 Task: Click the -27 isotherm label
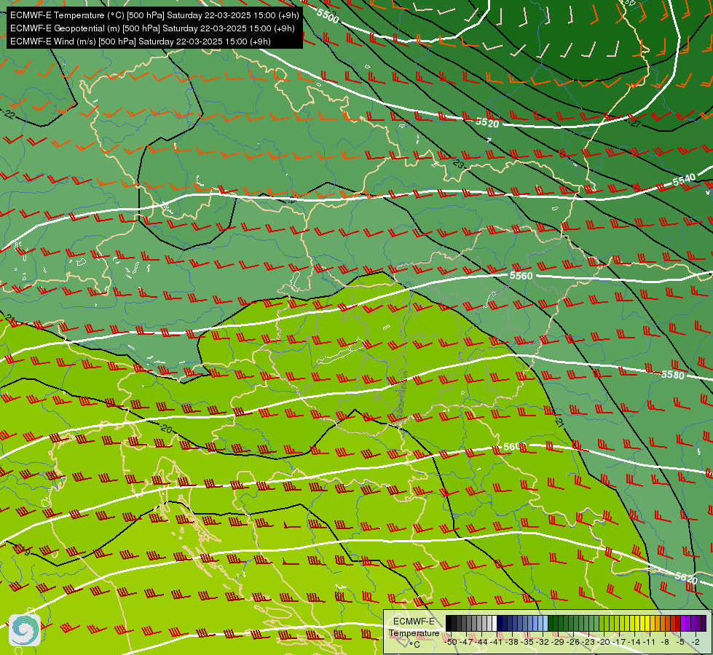tap(635, 123)
